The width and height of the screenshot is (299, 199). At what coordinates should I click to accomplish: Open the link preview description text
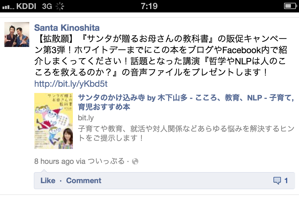click(186, 133)
